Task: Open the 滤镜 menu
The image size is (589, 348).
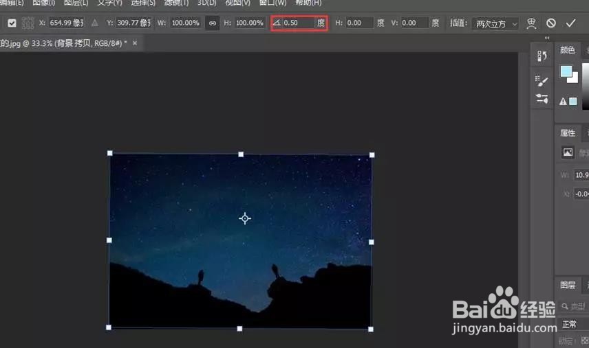Action: (x=177, y=3)
